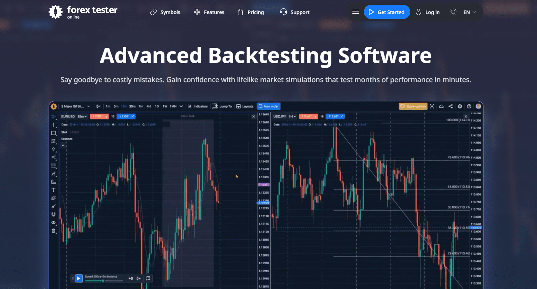537x289 pixels.
Task: Toggle the site theme with the sun icon
Action: [x=453, y=12]
